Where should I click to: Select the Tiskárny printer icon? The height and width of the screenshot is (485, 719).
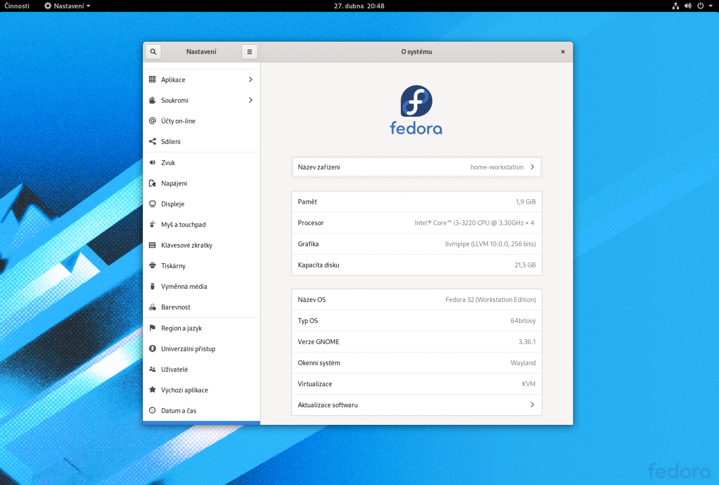152,266
